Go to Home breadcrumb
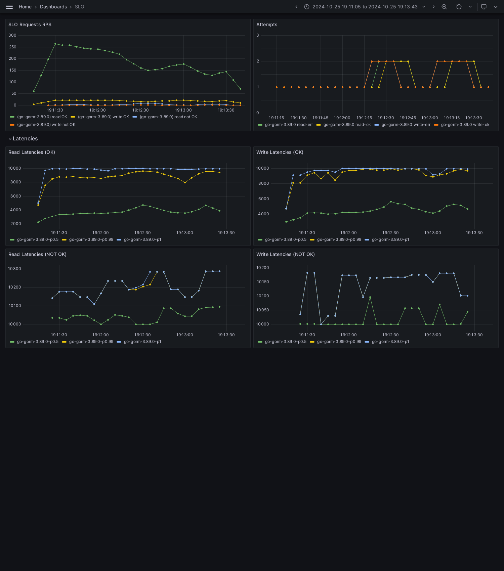This screenshot has width=504, height=571. click(25, 7)
